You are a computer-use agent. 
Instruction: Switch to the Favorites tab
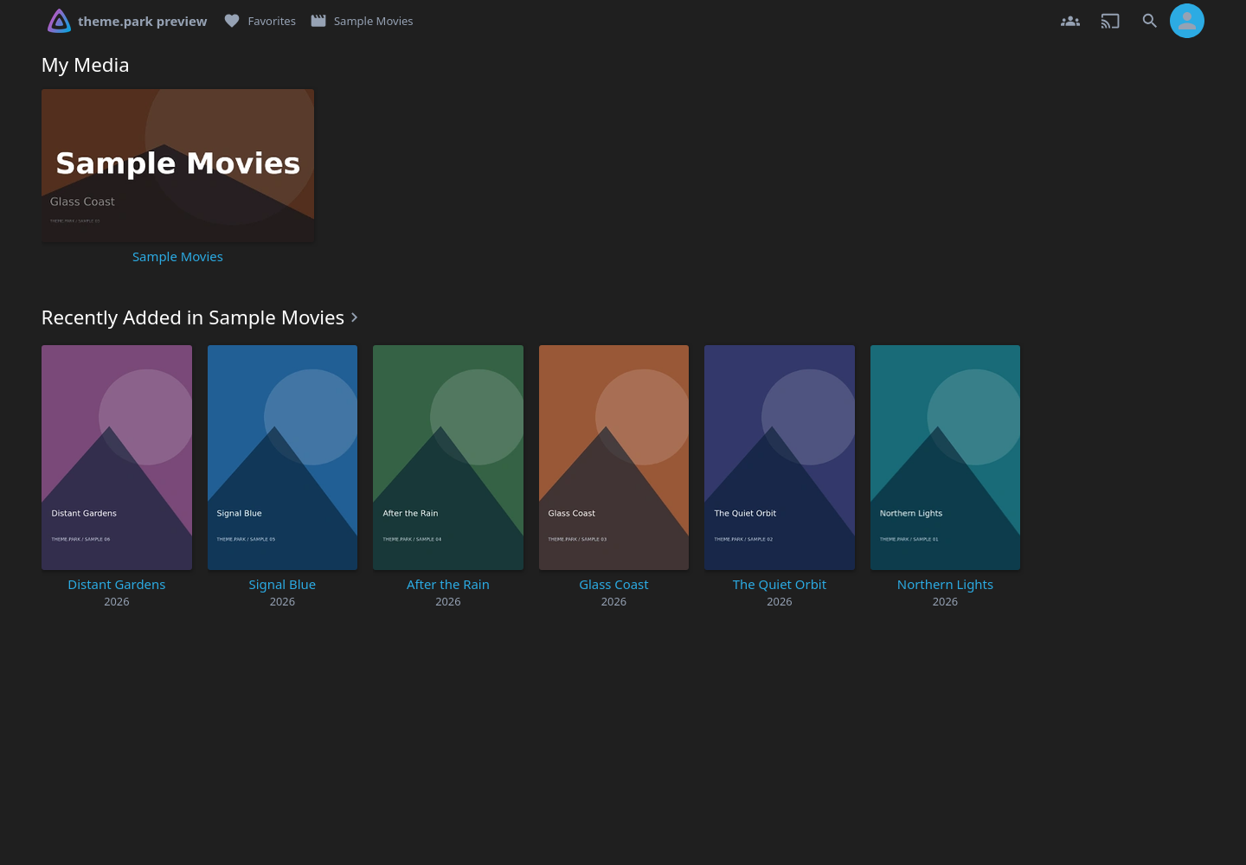point(260,21)
